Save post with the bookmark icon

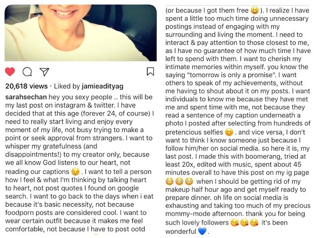coord(151,72)
